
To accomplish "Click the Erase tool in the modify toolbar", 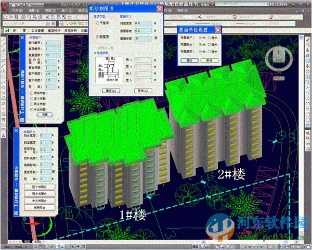I will [x=308, y=39].
